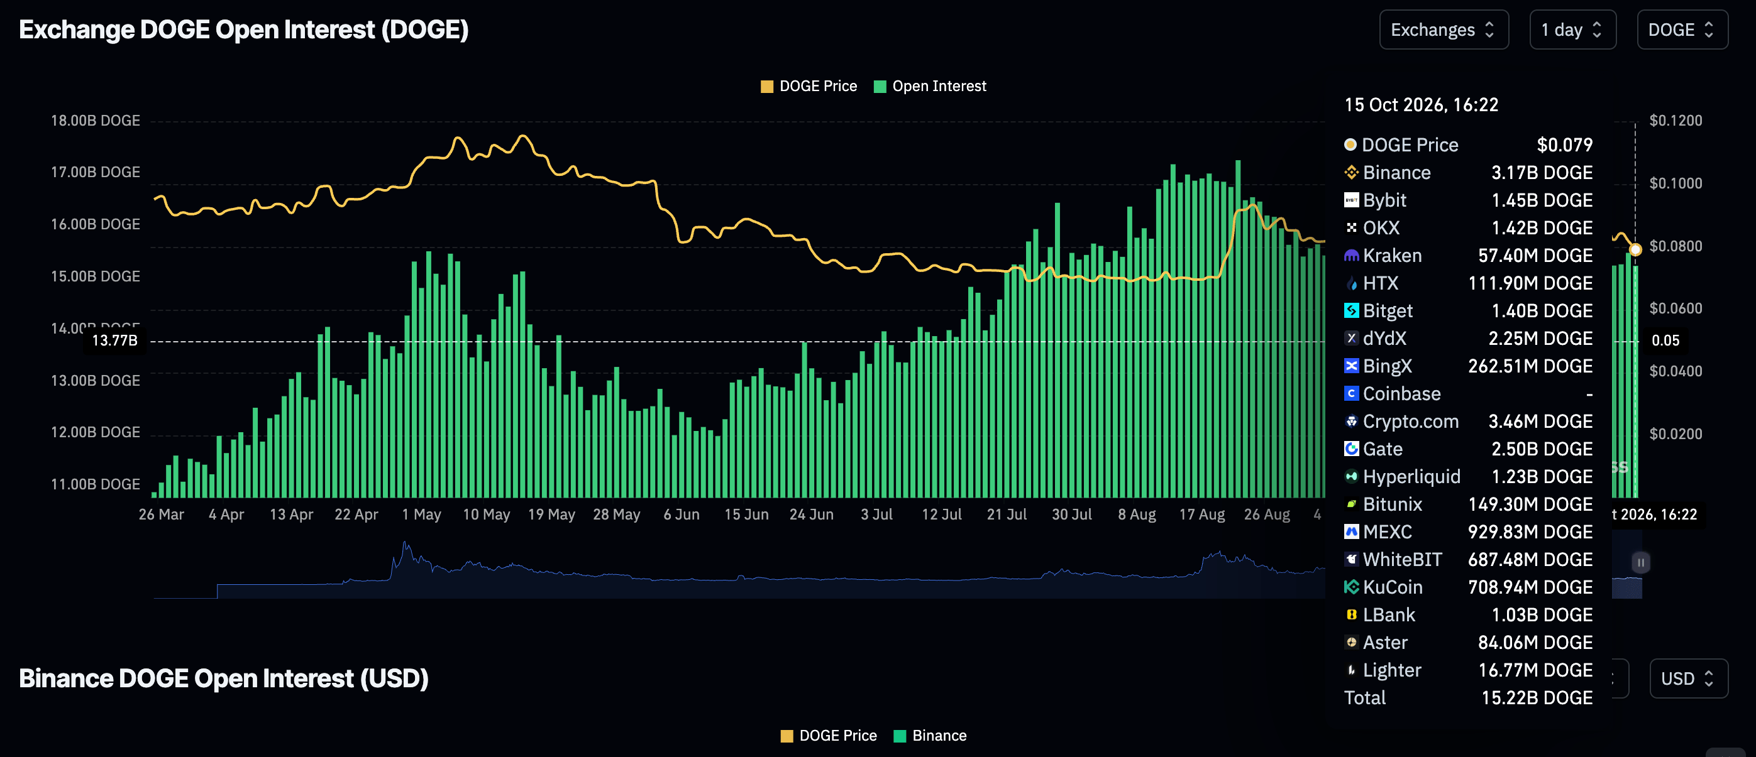Click the OKX 1.42B DOGE value
The height and width of the screenshot is (757, 1756).
coord(1542,227)
